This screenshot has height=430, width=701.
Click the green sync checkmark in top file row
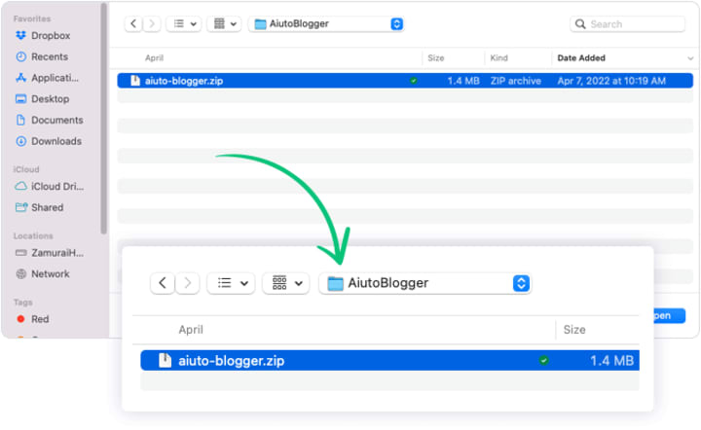tap(414, 81)
